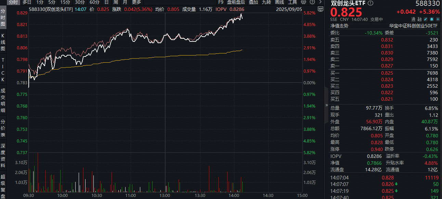Expand toolbar with right chevron arrow
442x199 pixels.
[x=320, y=2]
